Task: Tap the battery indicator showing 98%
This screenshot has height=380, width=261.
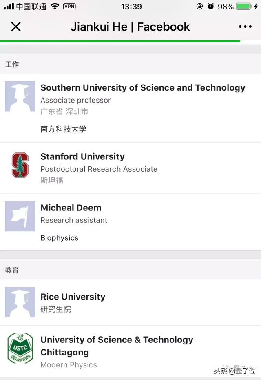Action: (x=243, y=7)
